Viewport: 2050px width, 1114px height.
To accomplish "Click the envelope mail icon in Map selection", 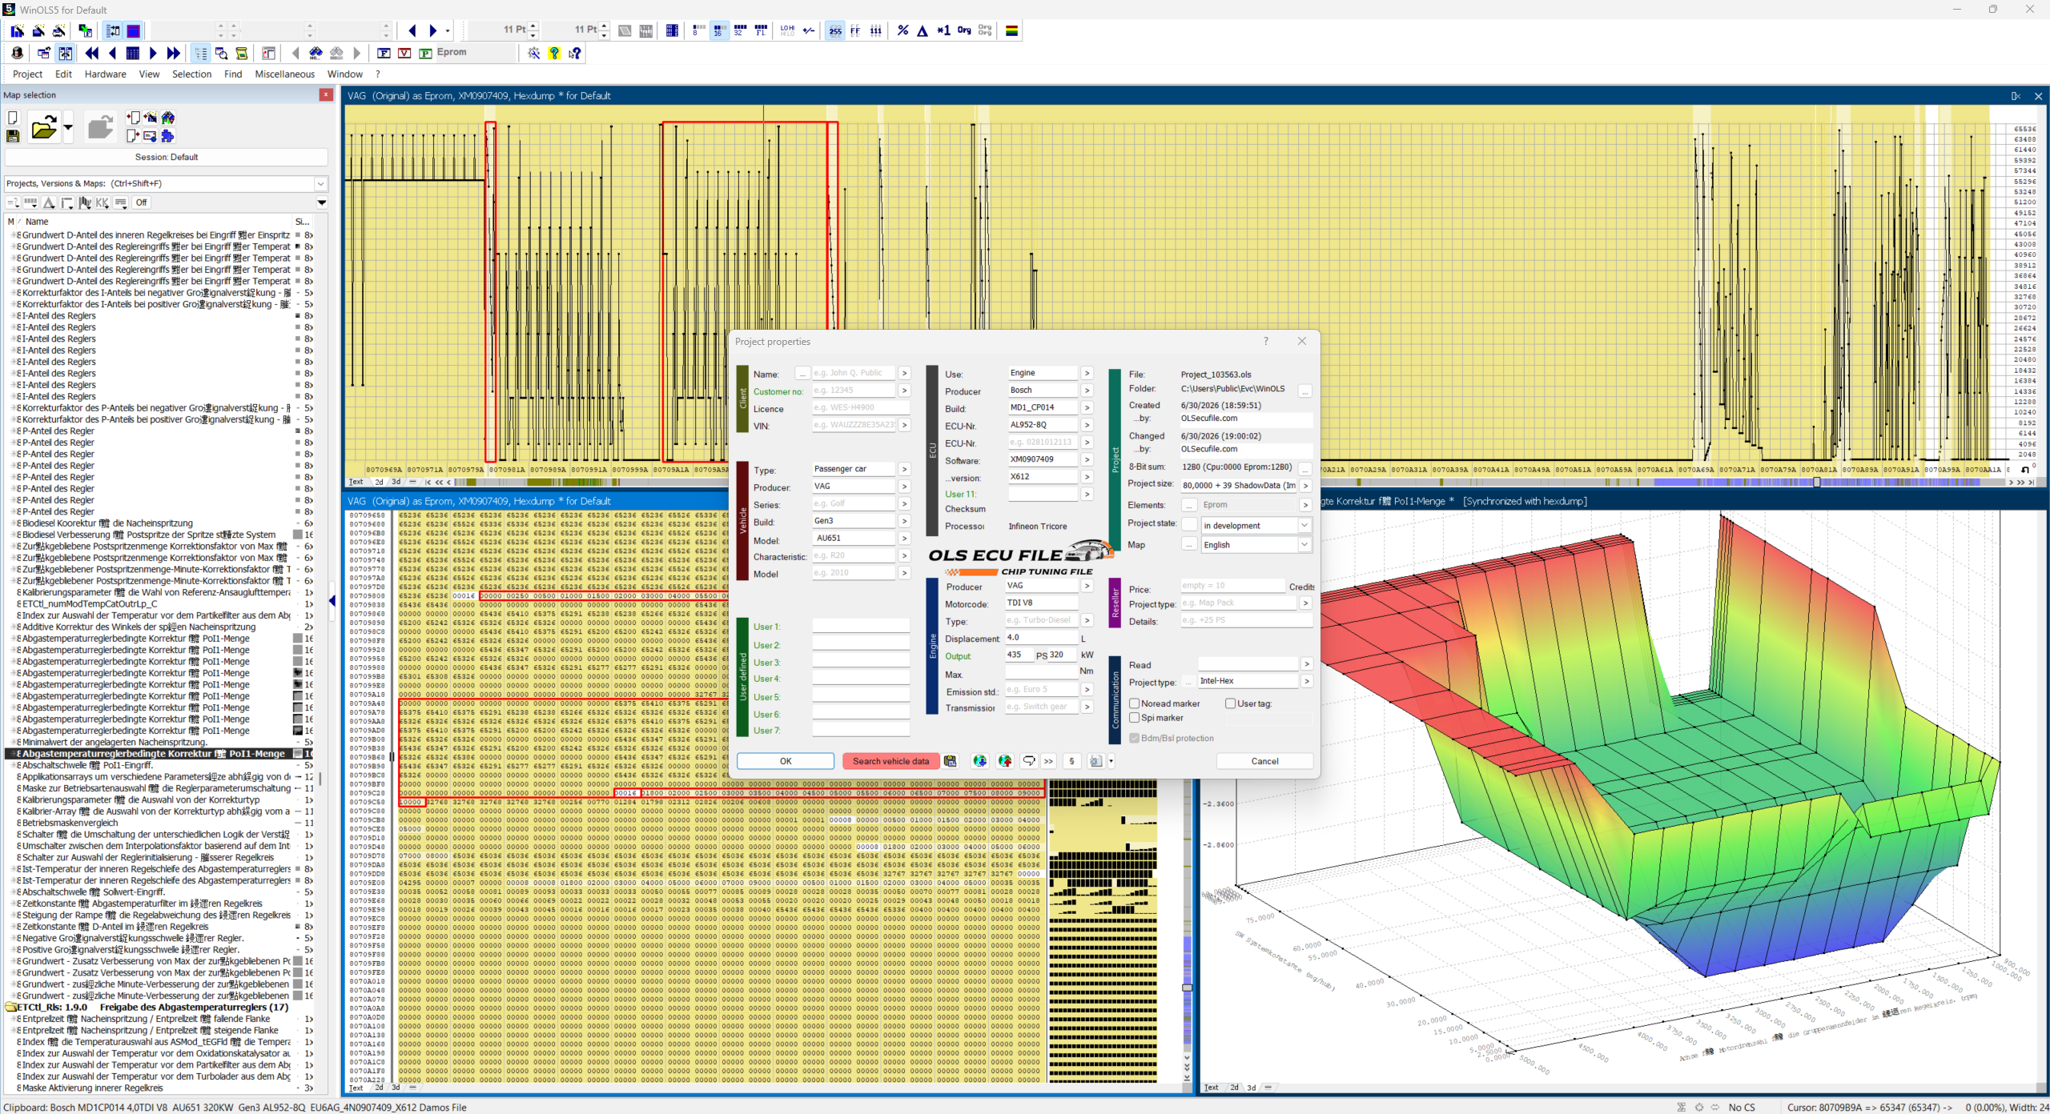I will [150, 136].
